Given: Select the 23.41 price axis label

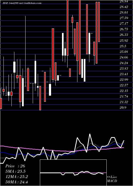Looking at the screenshot, I should pos(124,74).
